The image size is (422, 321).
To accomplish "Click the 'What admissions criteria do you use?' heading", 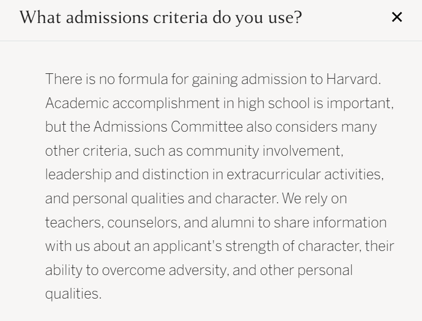I will 161,18.
